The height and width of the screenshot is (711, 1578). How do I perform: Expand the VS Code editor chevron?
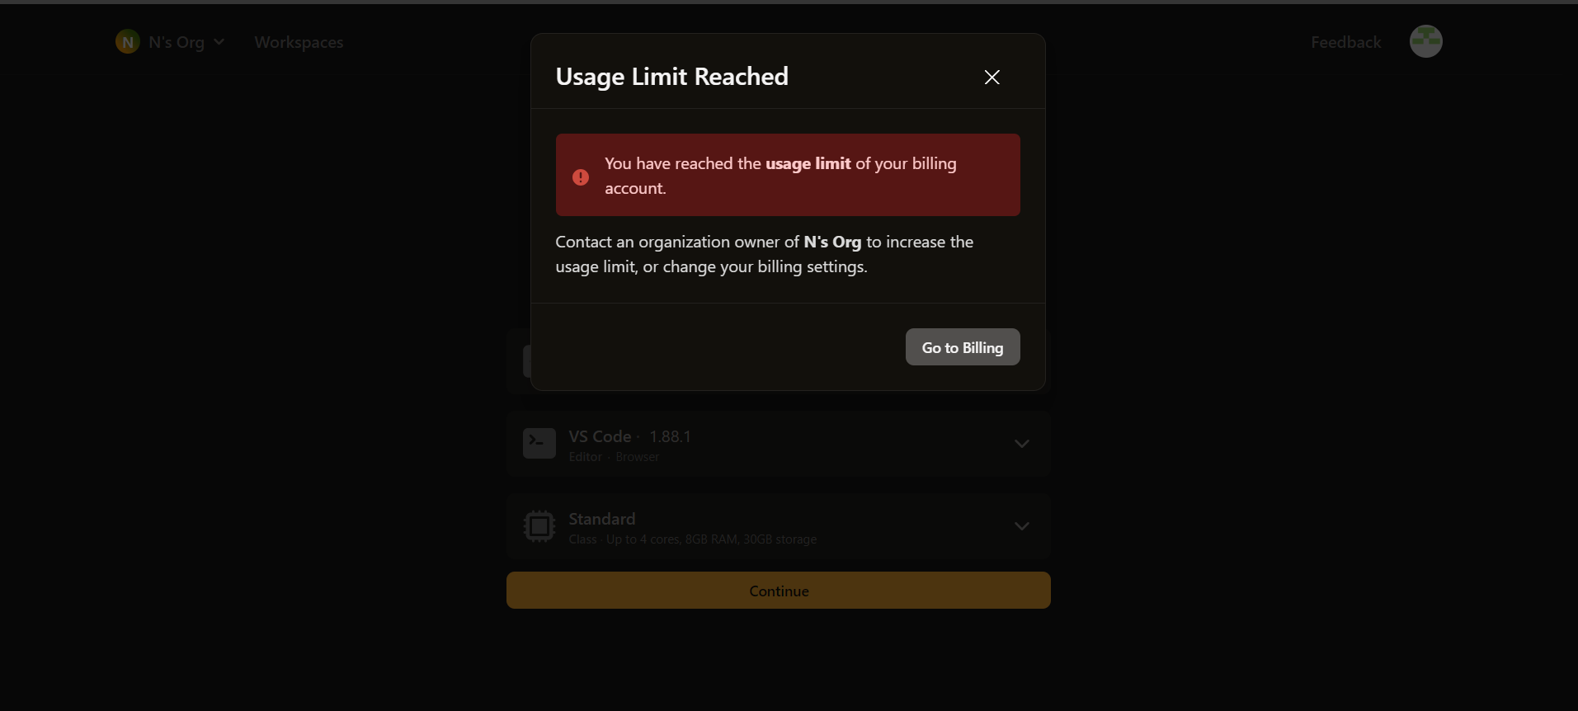pos(1021,444)
